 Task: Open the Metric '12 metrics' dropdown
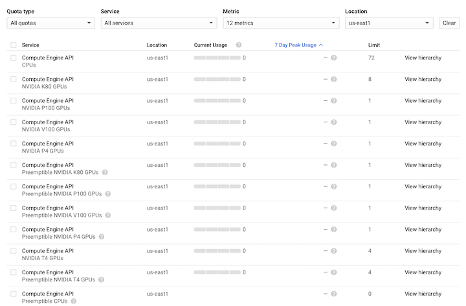tap(281, 23)
